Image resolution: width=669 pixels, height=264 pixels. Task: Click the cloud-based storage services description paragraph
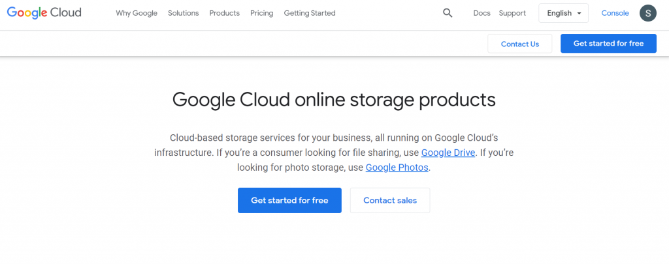coord(334,153)
